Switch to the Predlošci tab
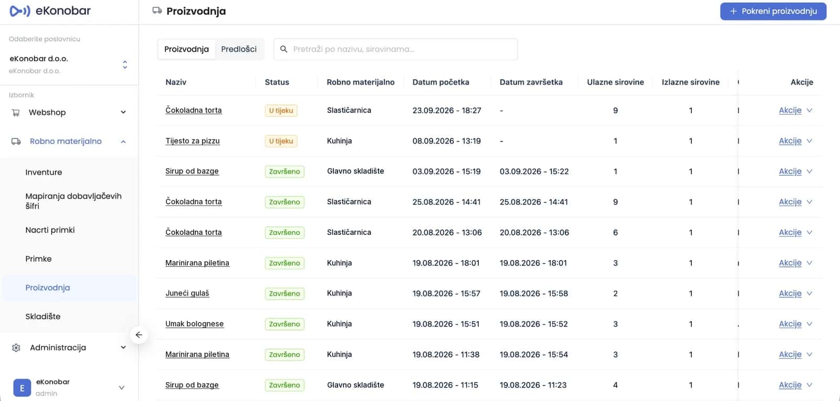This screenshot has width=840, height=401. (239, 49)
